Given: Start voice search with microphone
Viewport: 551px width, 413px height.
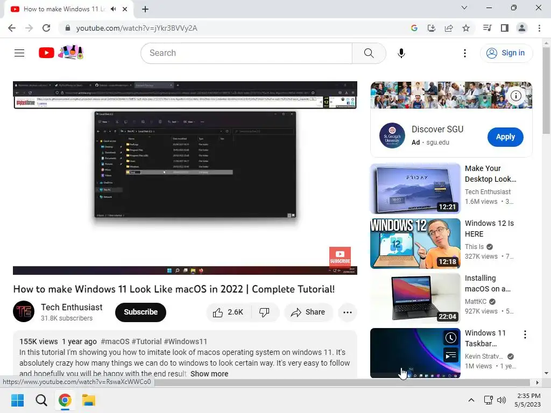Looking at the screenshot, I should 401,53.
